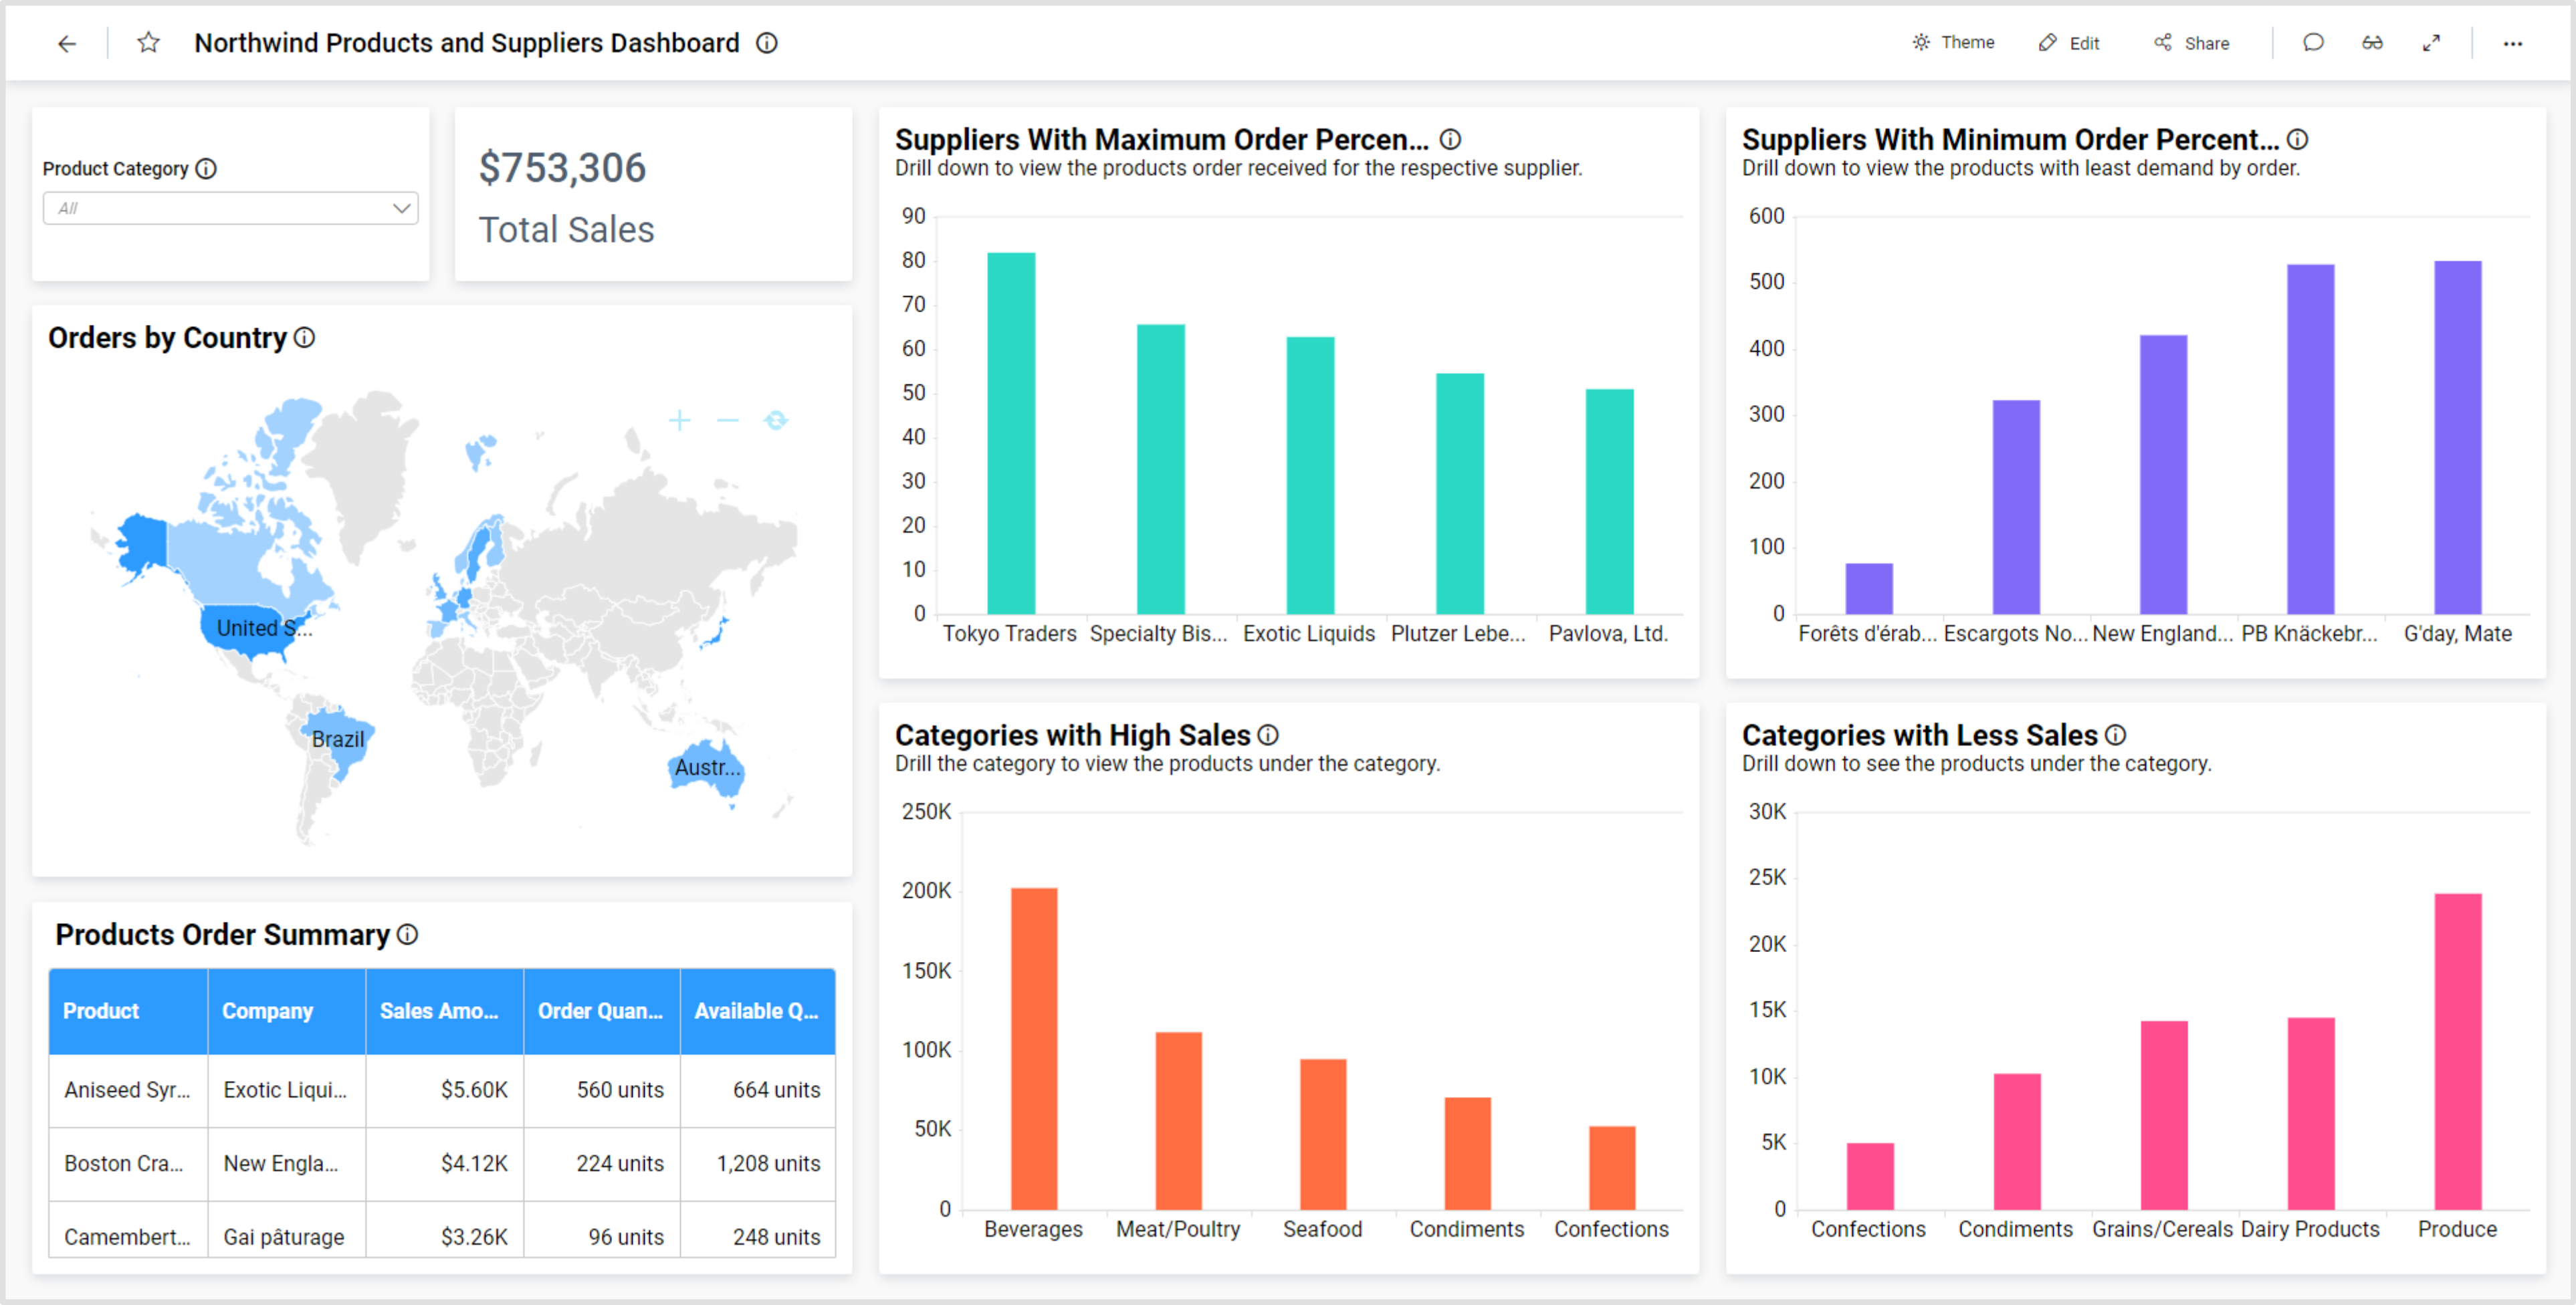Open the Share options
Viewport: 2576px width, 1305px height.
click(x=2190, y=43)
